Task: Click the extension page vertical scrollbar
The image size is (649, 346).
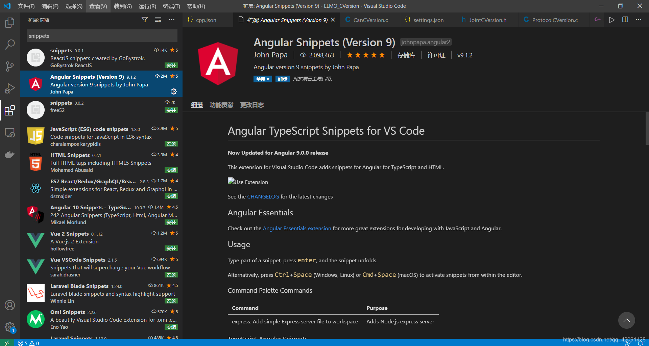Action: pos(647,128)
